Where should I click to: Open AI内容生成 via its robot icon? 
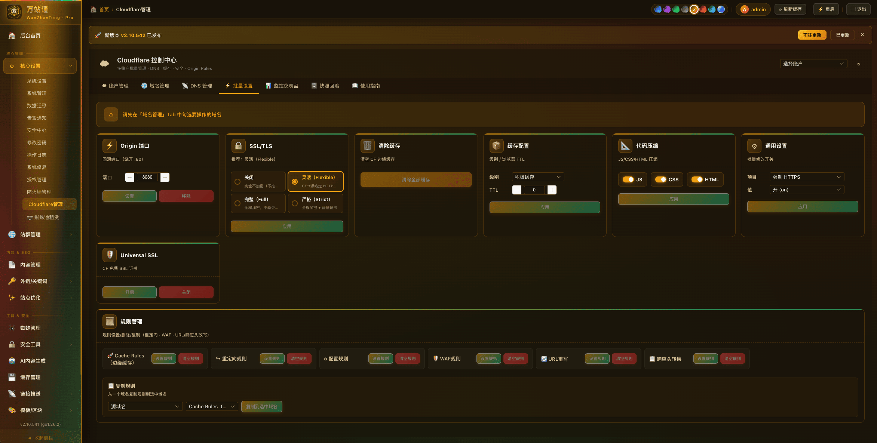point(12,361)
